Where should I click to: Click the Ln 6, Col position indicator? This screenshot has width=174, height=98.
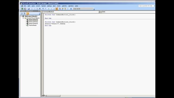[83, 9]
